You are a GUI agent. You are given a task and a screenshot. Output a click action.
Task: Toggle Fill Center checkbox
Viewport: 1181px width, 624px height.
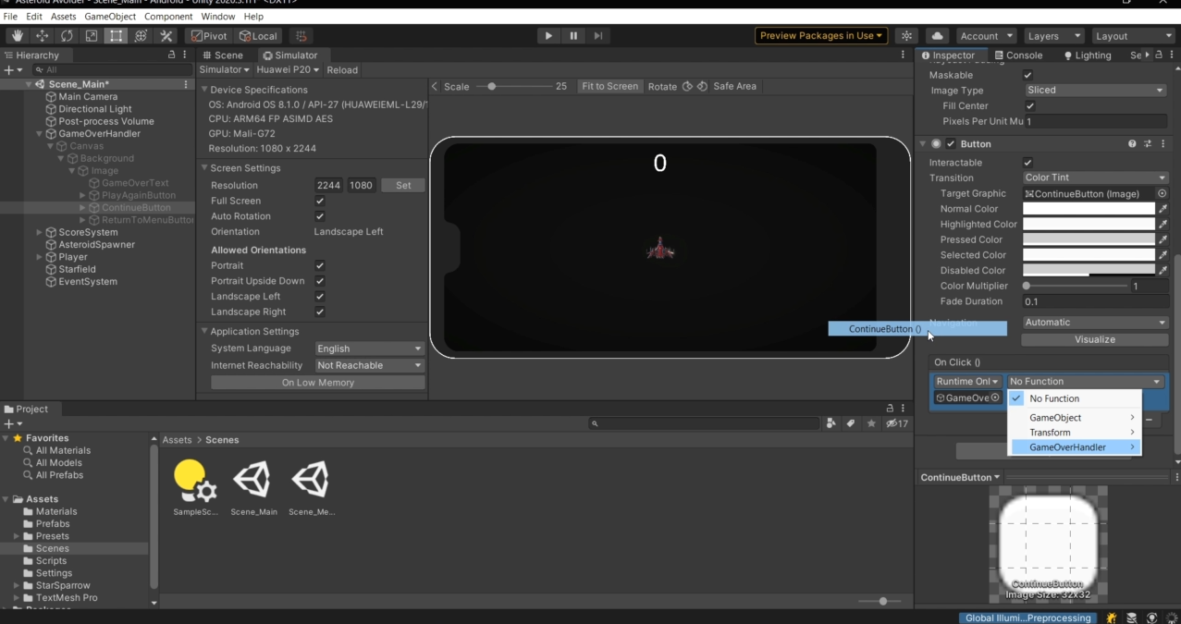click(x=1030, y=106)
